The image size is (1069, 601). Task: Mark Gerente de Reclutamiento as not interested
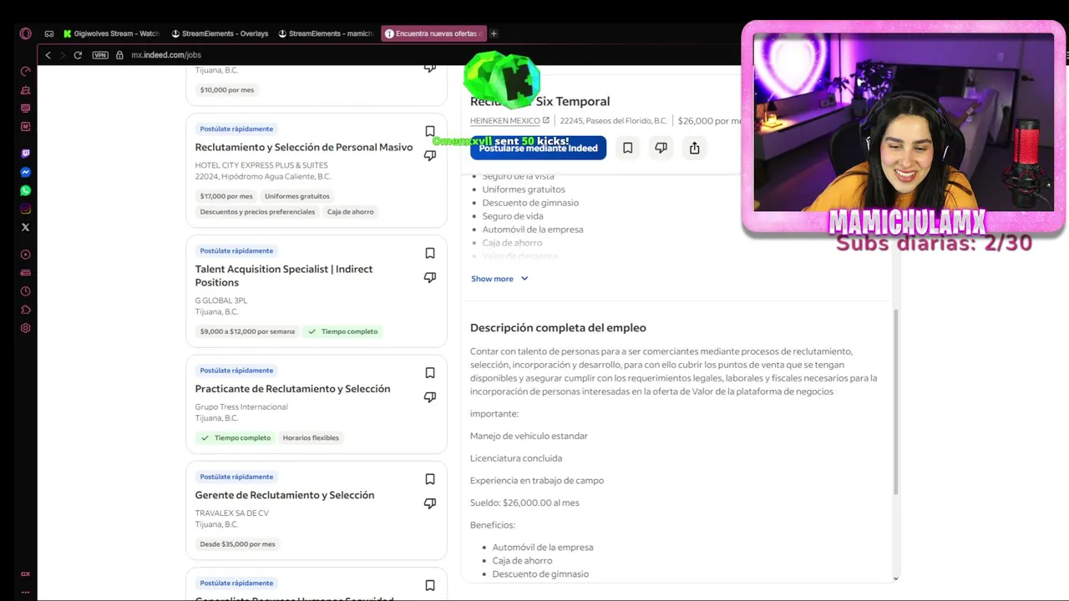pos(430,503)
